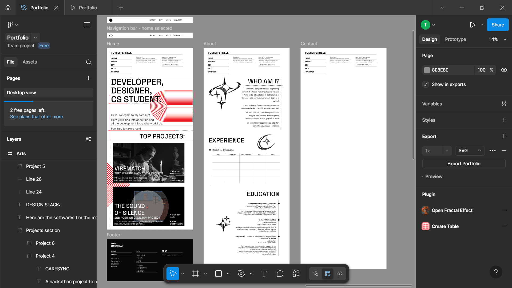Select the Comment tool
Image resolution: width=512 pixels, height=288 pixels.
[x=280, y=274]
